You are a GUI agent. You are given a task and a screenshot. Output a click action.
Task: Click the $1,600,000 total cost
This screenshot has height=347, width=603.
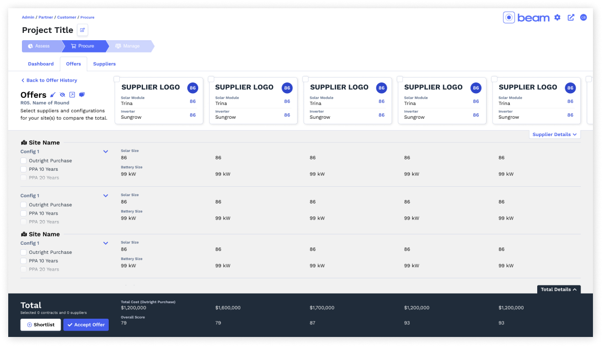click(228, 308)
